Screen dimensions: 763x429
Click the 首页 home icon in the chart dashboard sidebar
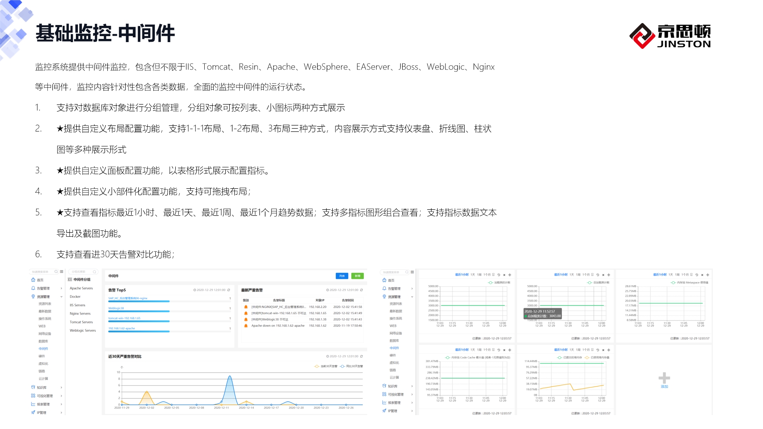tap(384, 280)
